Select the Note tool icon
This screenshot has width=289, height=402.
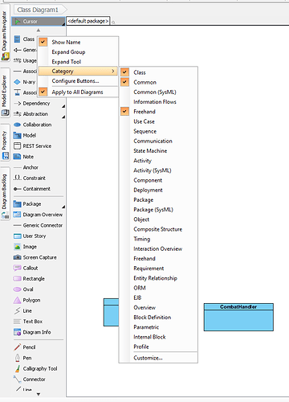[17, 157]
